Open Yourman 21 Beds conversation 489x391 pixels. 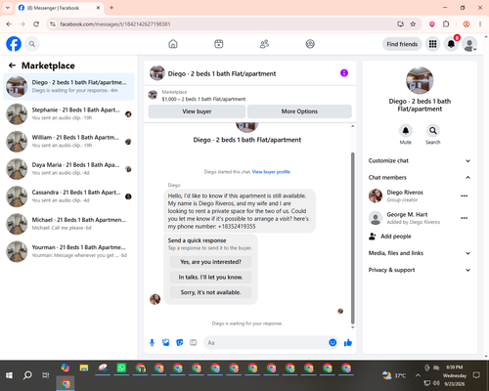coord(68,251)
